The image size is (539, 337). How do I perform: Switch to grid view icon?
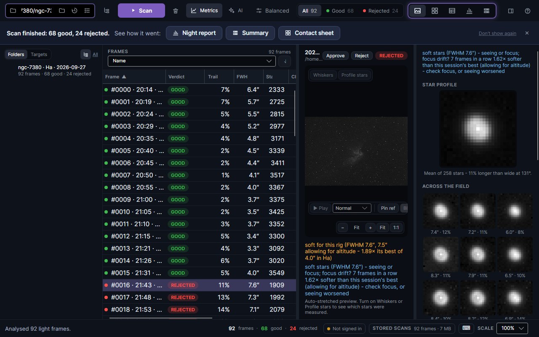[435, 11]
